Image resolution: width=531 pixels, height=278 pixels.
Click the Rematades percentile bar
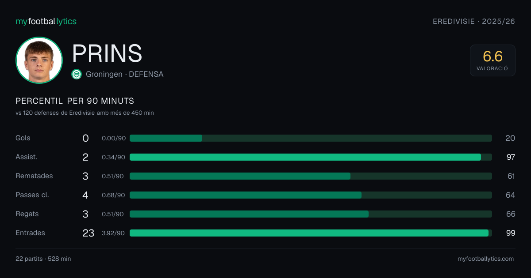(x=311, y=176)
